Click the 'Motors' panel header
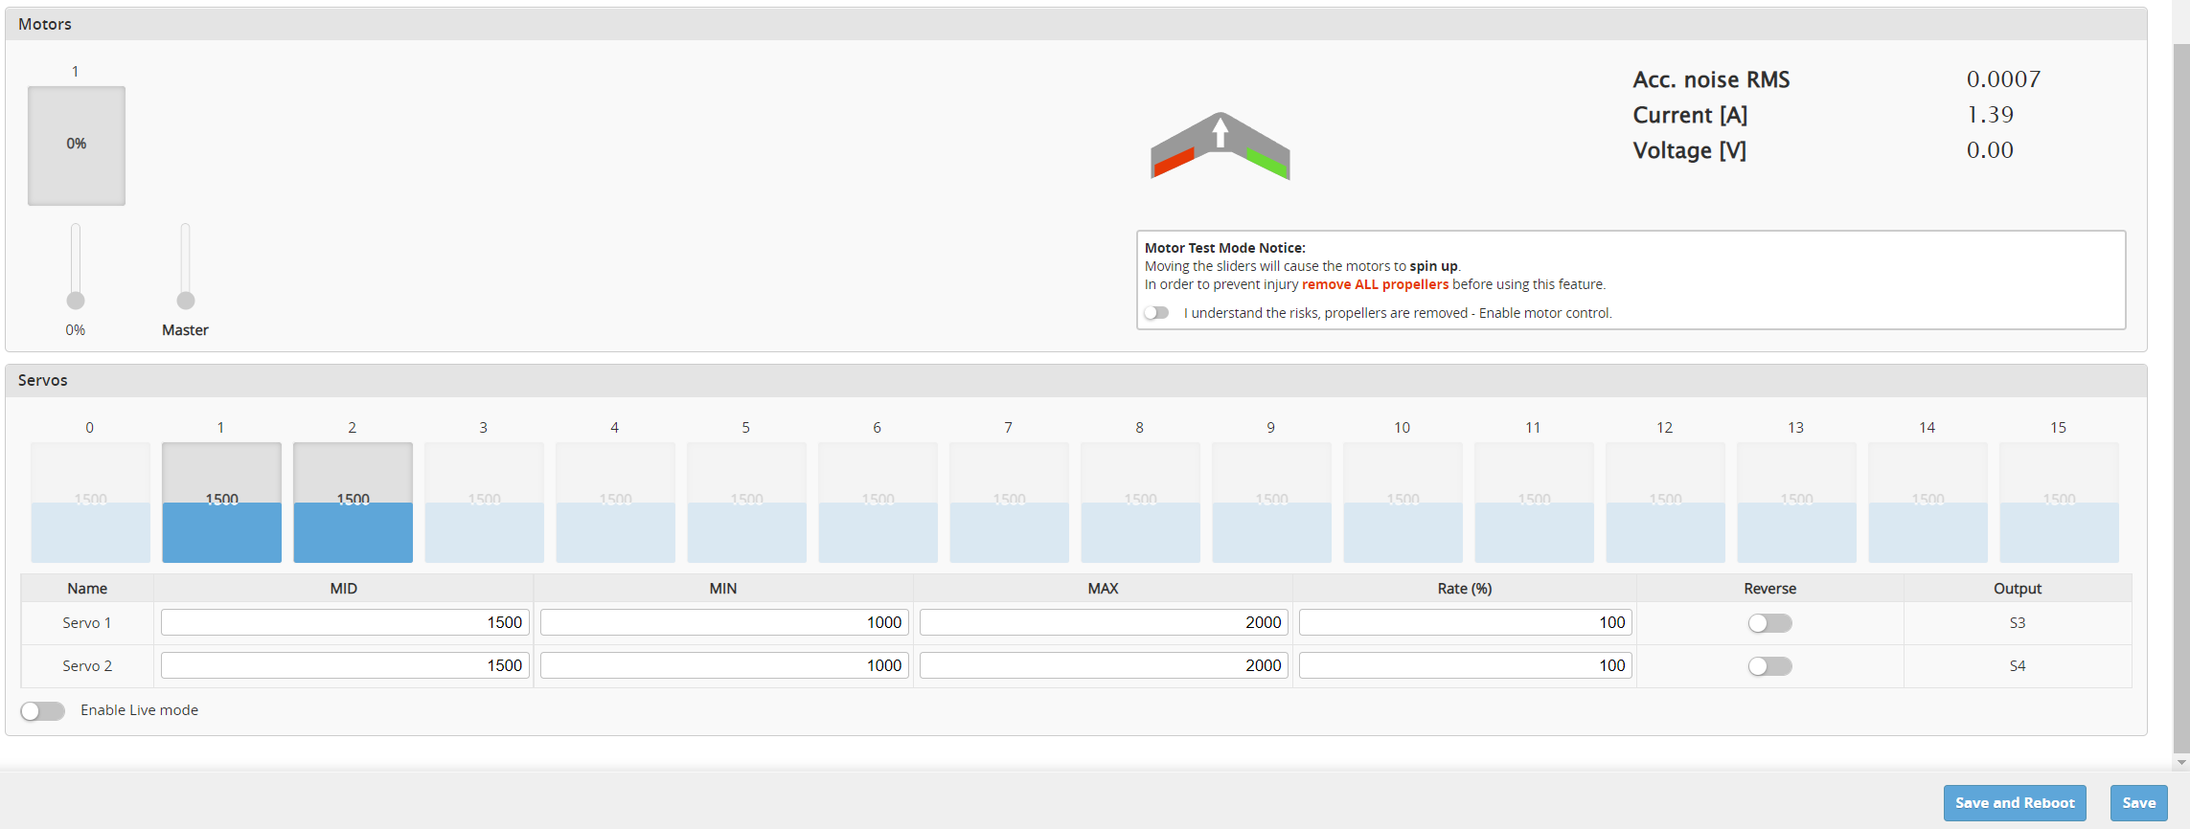Image resolution: width=2190 pixels, height=829 pixels. pyautogui.click(x=1076, y=24)
